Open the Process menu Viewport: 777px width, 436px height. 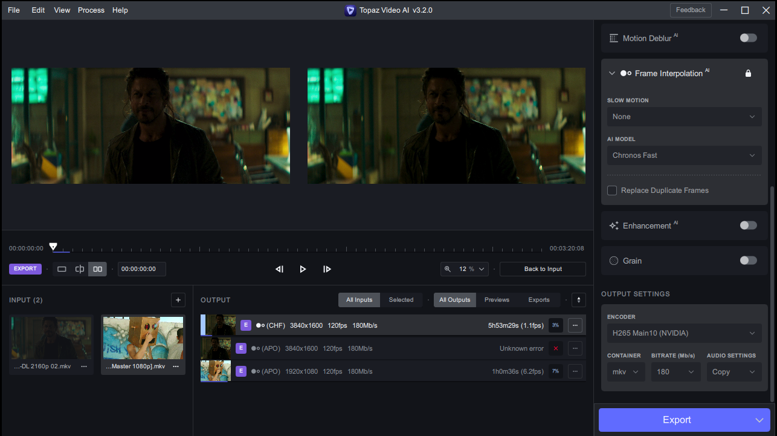[91, 10]
